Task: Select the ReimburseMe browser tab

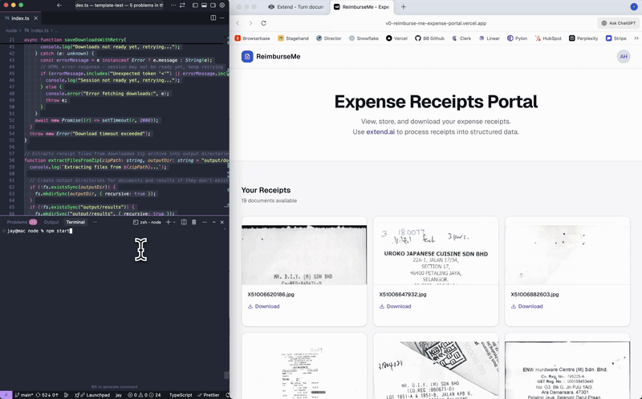Action: pos(362,7)
